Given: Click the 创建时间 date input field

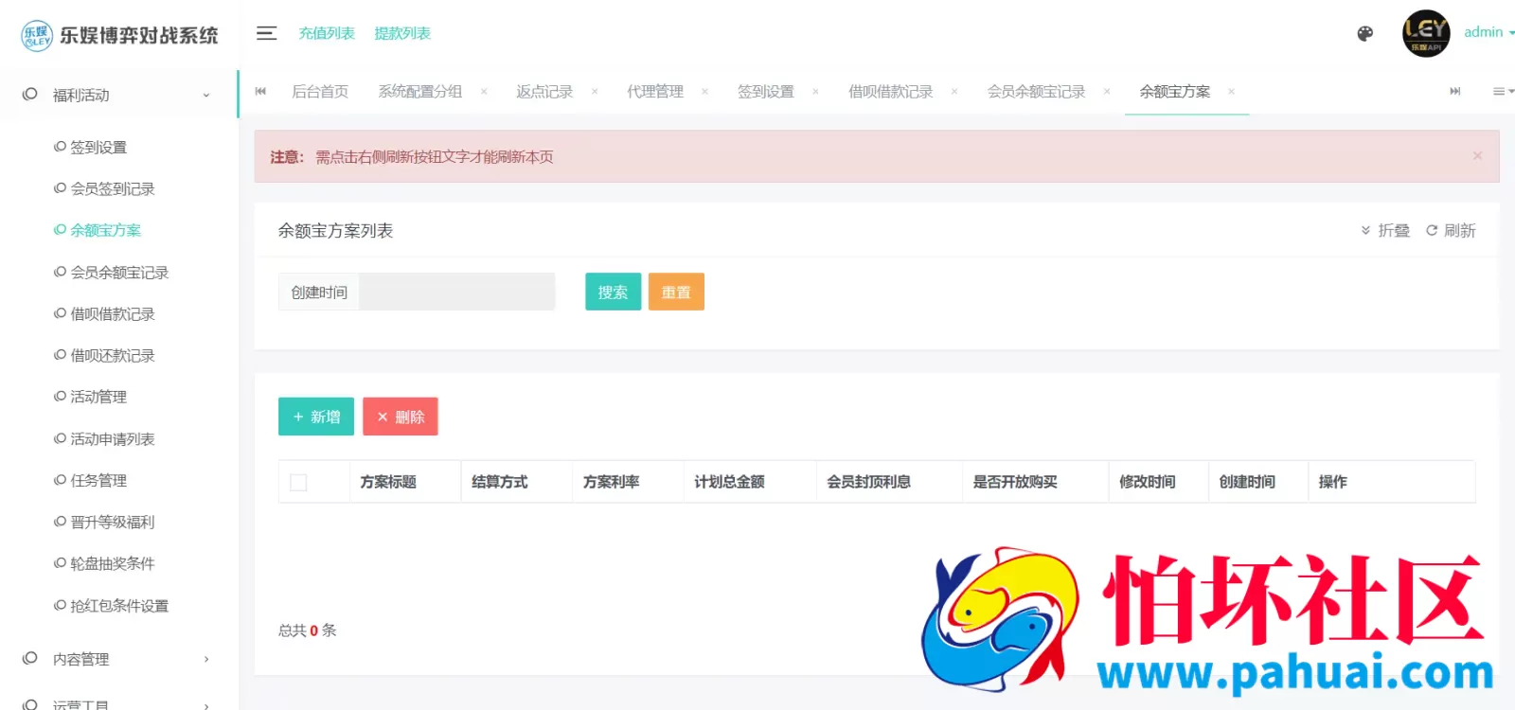Looking at the screenshot, I should pyautogui.click(x=456, y=292).
